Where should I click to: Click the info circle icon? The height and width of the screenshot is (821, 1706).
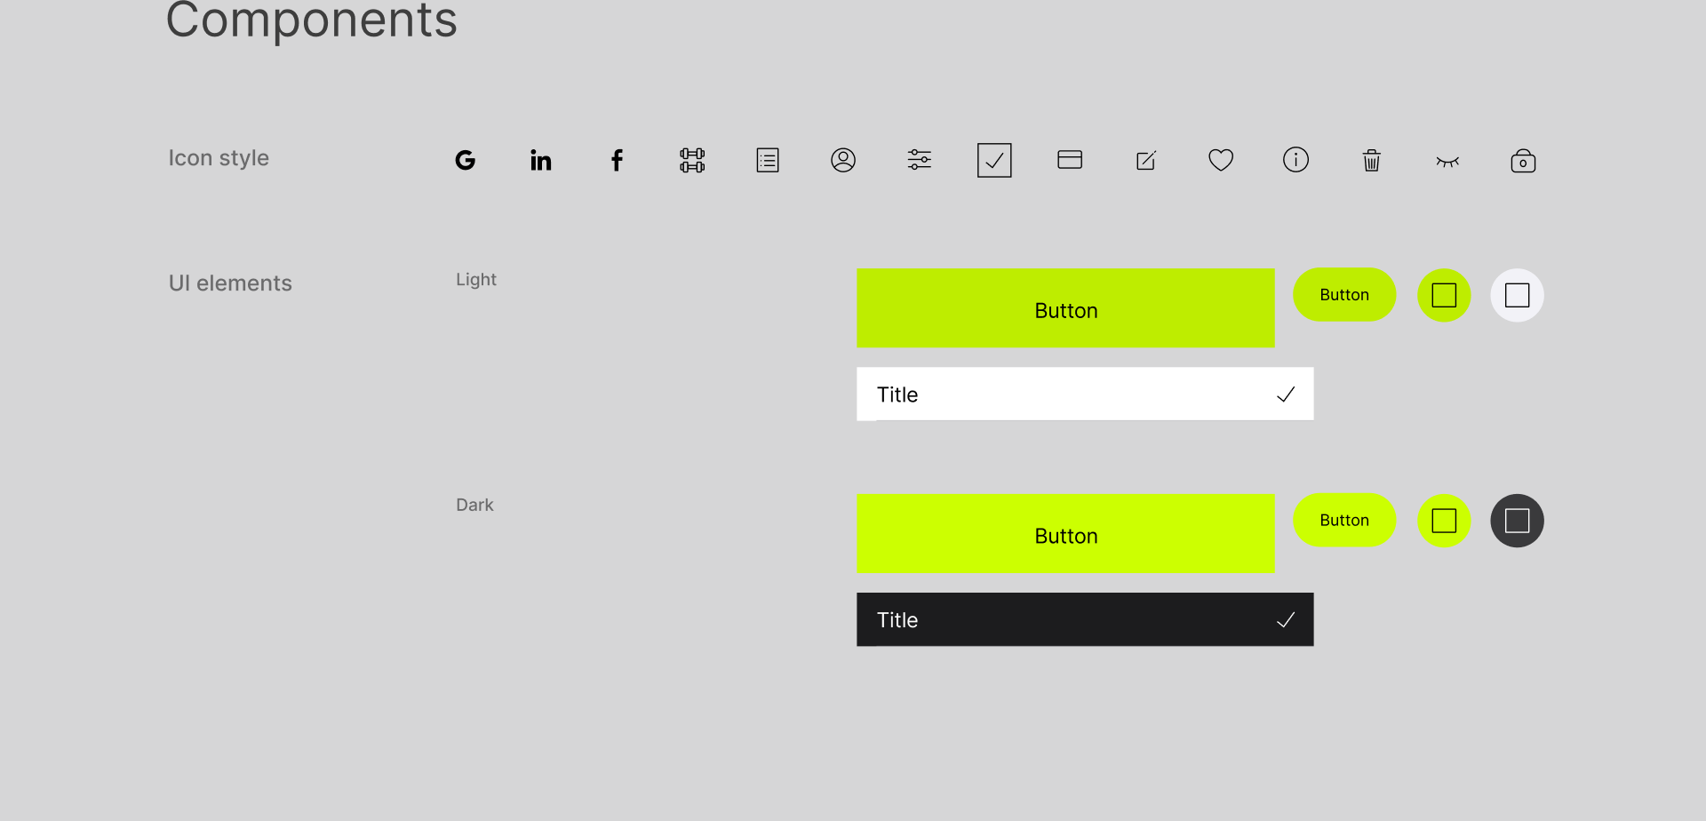pyautogui.click(x=1296, y=160)
